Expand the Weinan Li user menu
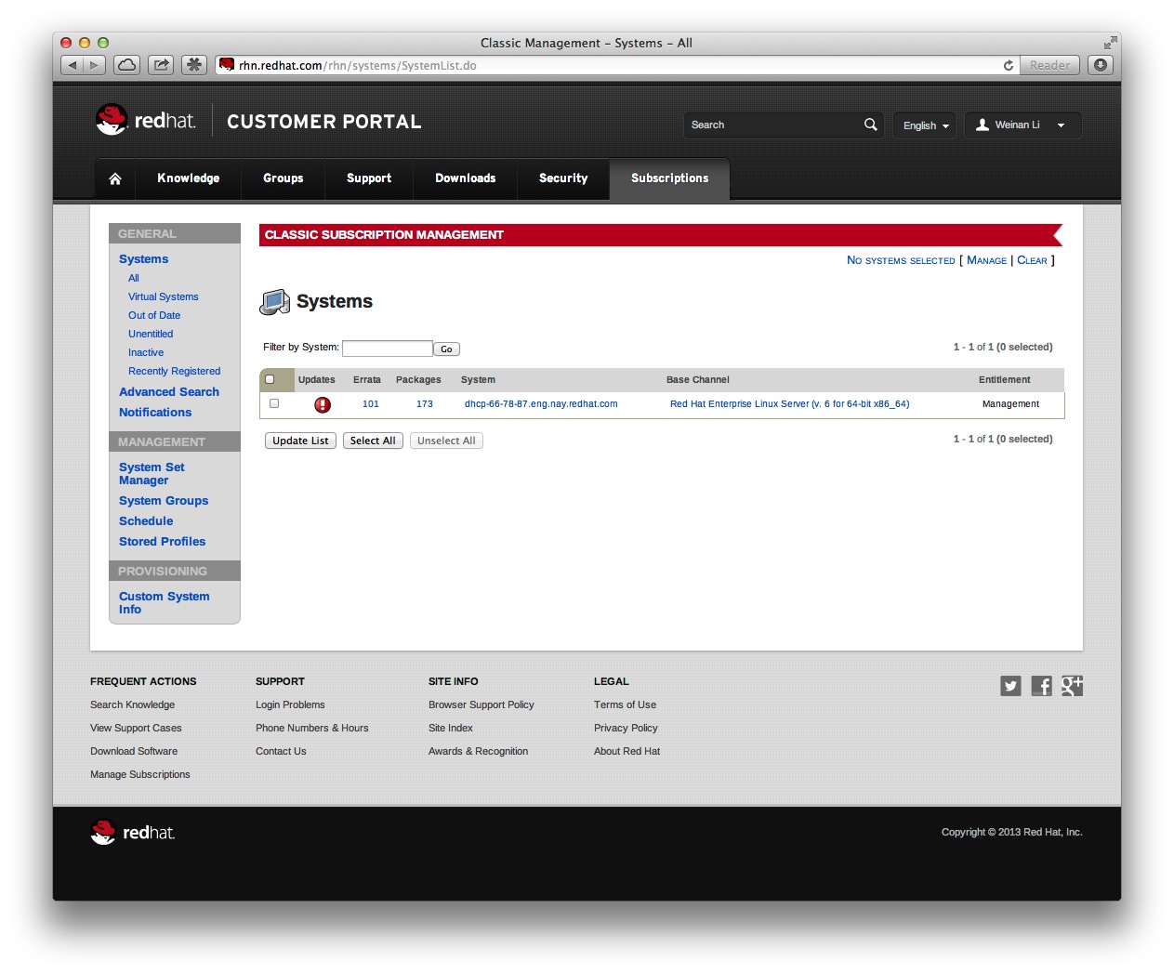The width and height of the screenshot is (1174, 974). pos(1023,125)
